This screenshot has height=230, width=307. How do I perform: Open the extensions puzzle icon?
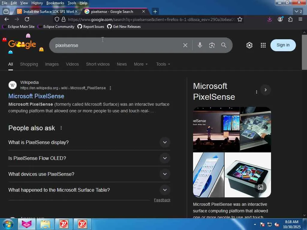pyautogui.click(x=290, y=19)
